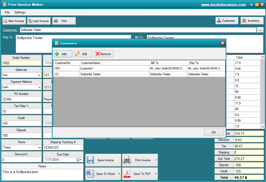
Task: Open the Save To PDF dropdown arrow
Action: pyautogui.click(x=156, y=174)
